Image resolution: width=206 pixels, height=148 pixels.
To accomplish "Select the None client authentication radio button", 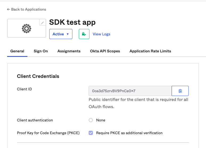I will [91, 120].
